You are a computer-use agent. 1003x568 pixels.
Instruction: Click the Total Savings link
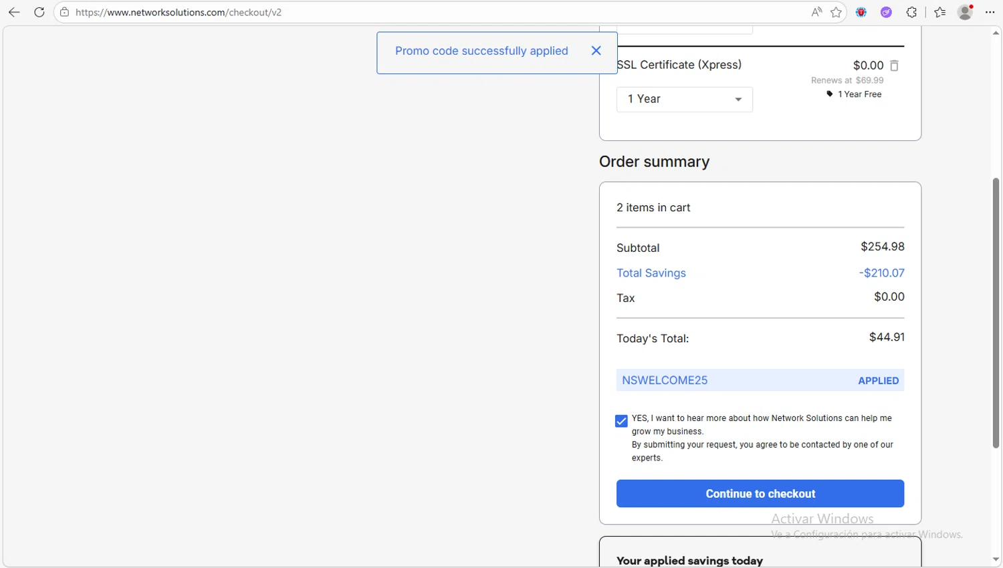(x=651, y=273)
